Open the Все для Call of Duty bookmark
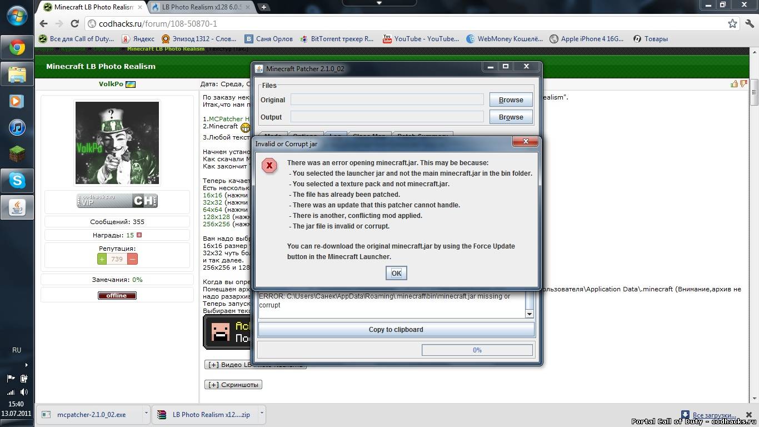 [76, 39]
